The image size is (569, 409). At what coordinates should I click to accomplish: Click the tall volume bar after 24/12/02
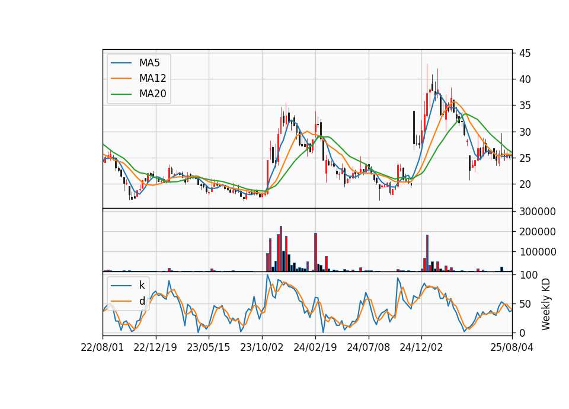coord(427,253)
